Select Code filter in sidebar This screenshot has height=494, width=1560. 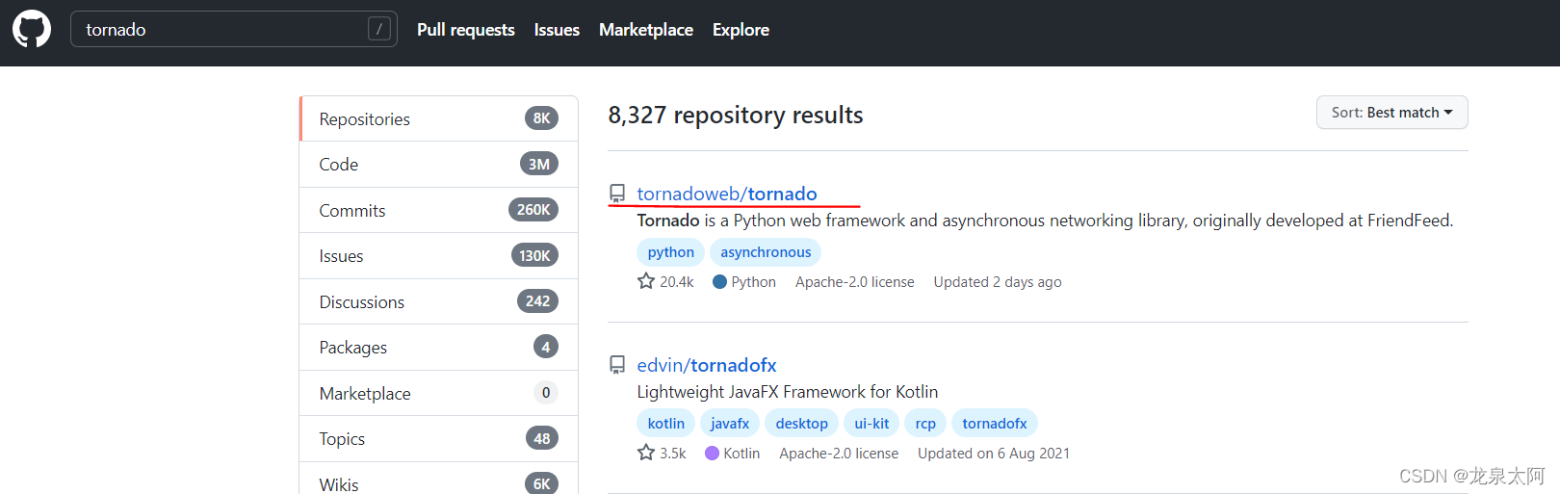(439, 165)
